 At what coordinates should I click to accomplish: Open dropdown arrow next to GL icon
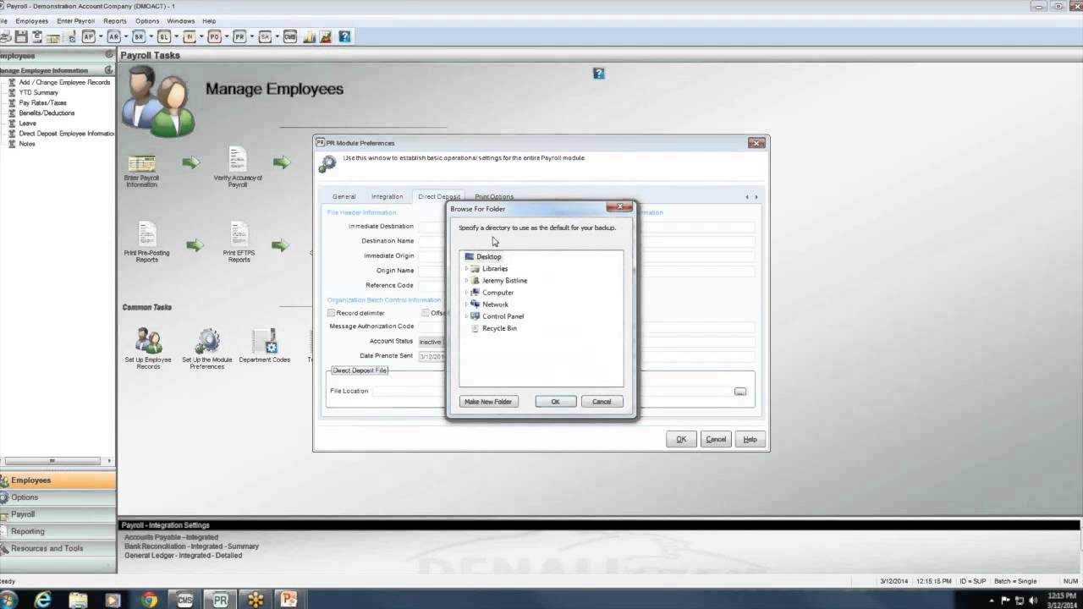point(176,36)
